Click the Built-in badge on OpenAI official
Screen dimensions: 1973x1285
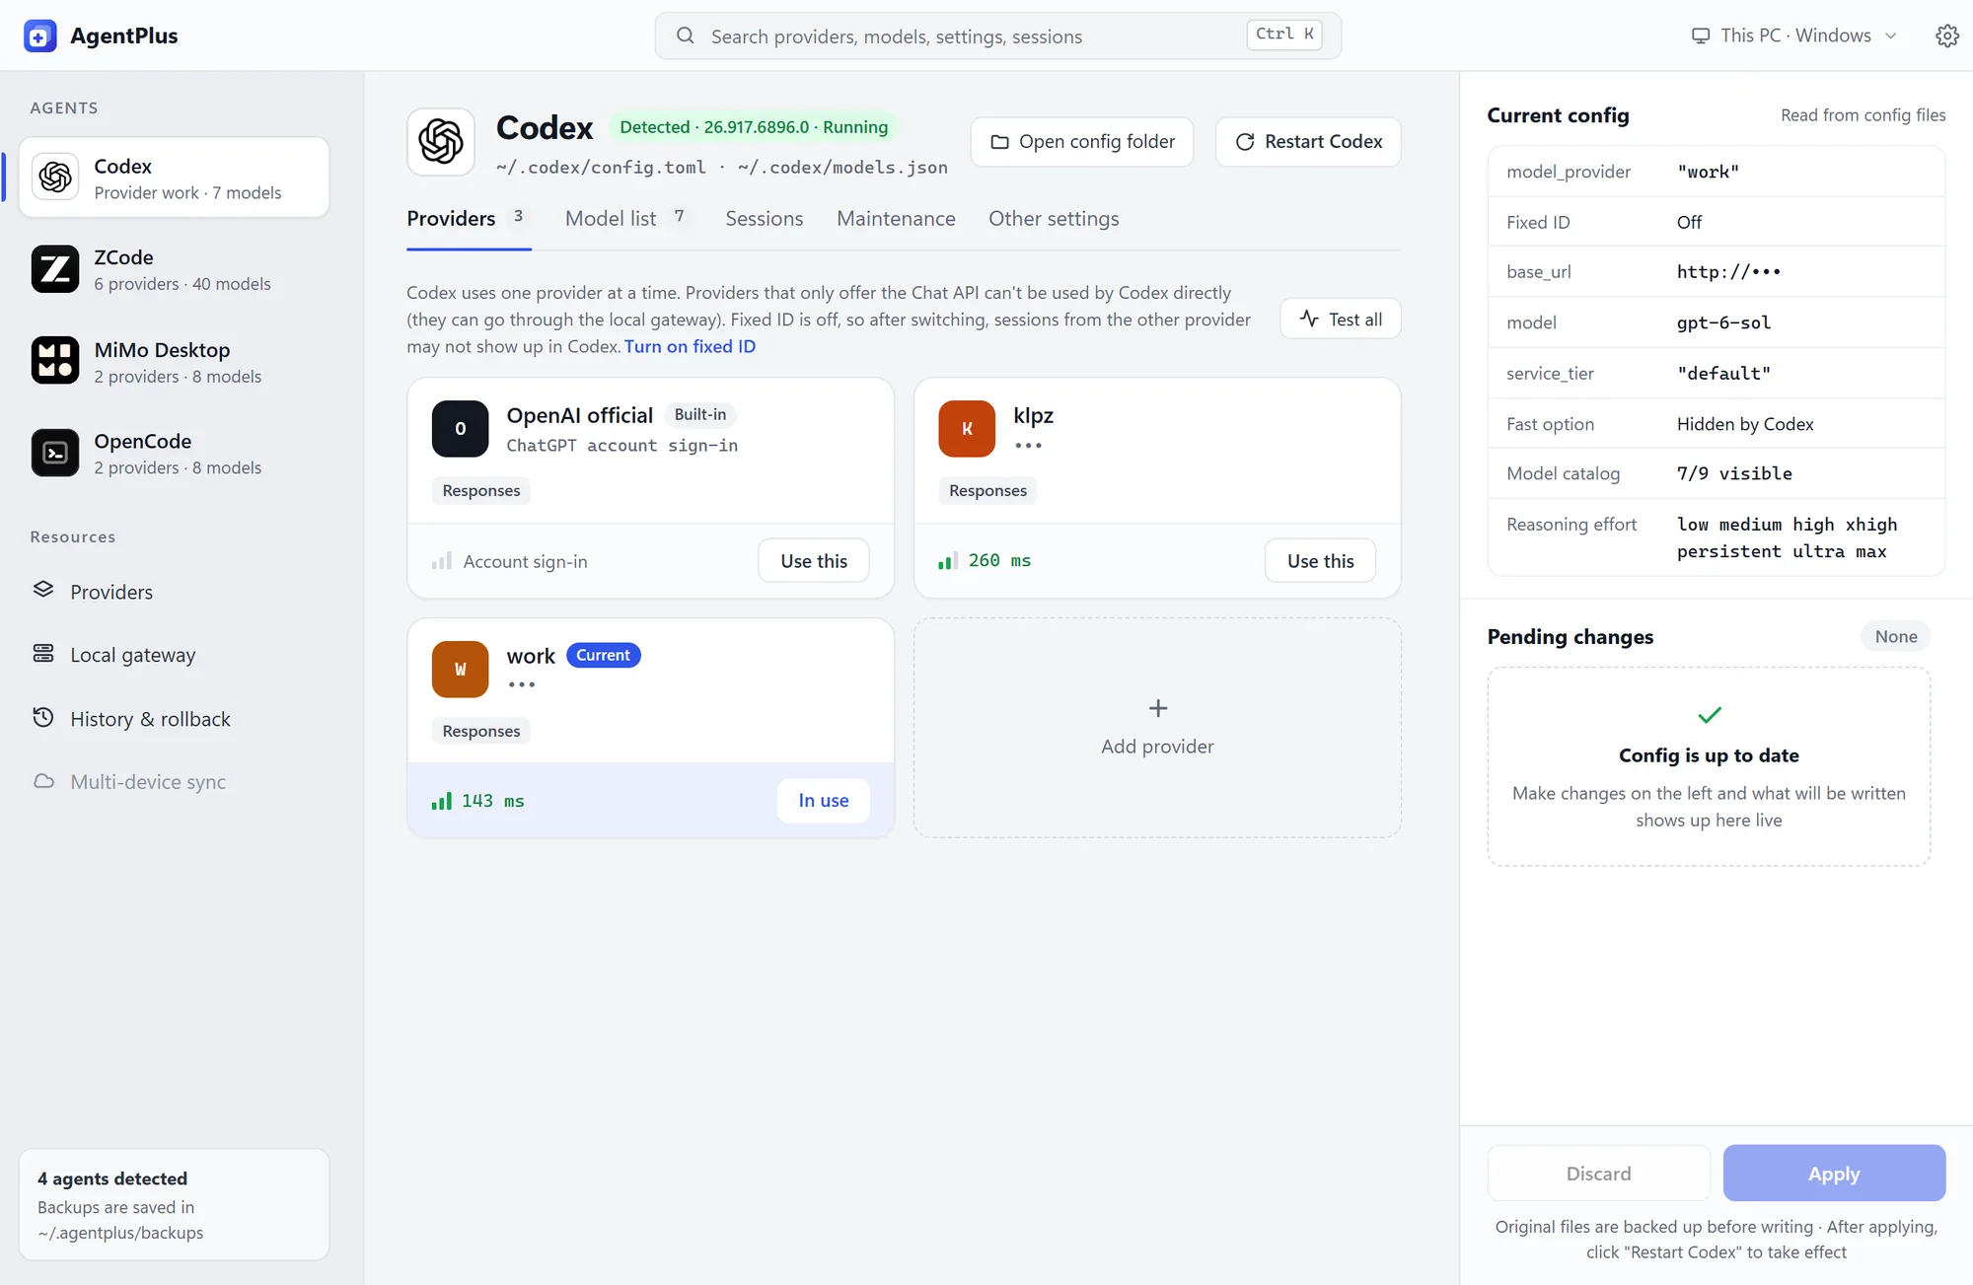[x=700, y=415]
